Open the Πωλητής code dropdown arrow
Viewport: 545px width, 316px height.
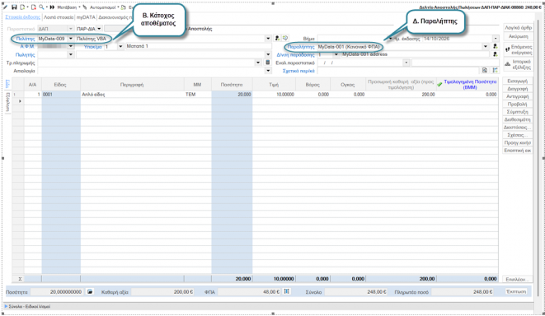pos(71,54)
